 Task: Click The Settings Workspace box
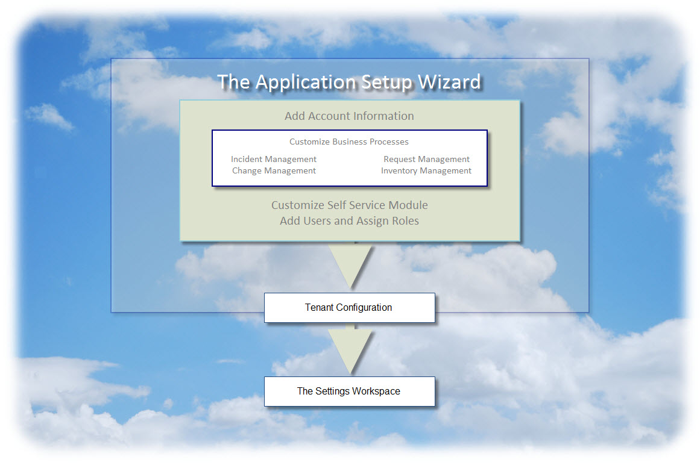350,392
